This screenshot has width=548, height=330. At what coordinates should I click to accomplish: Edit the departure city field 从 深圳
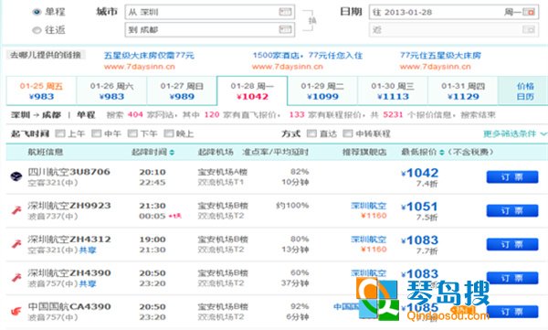(210, 12)
